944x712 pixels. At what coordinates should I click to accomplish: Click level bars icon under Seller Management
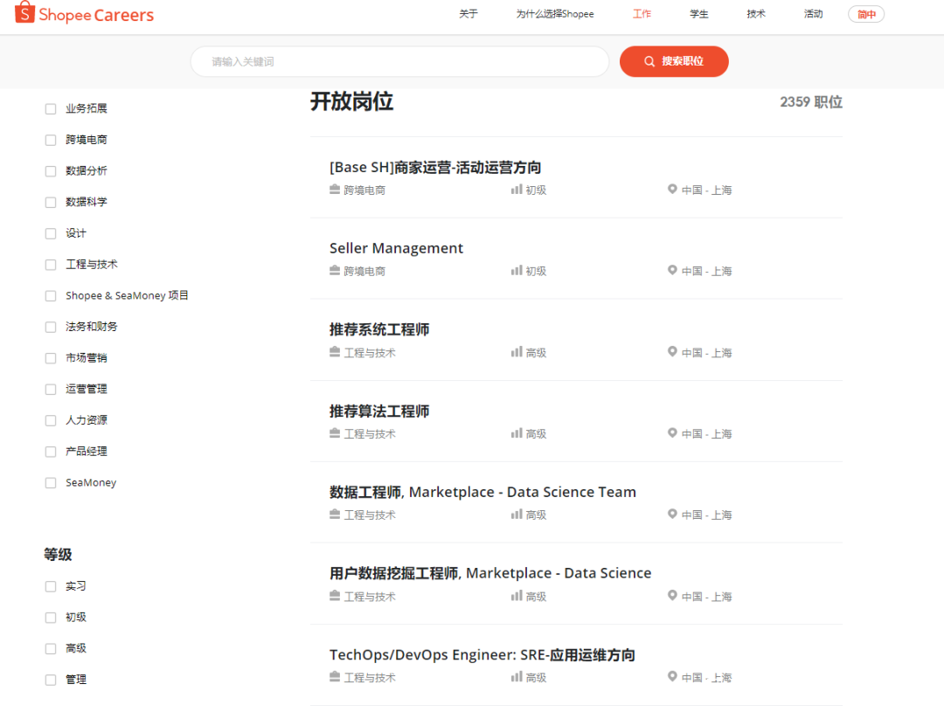517,271
